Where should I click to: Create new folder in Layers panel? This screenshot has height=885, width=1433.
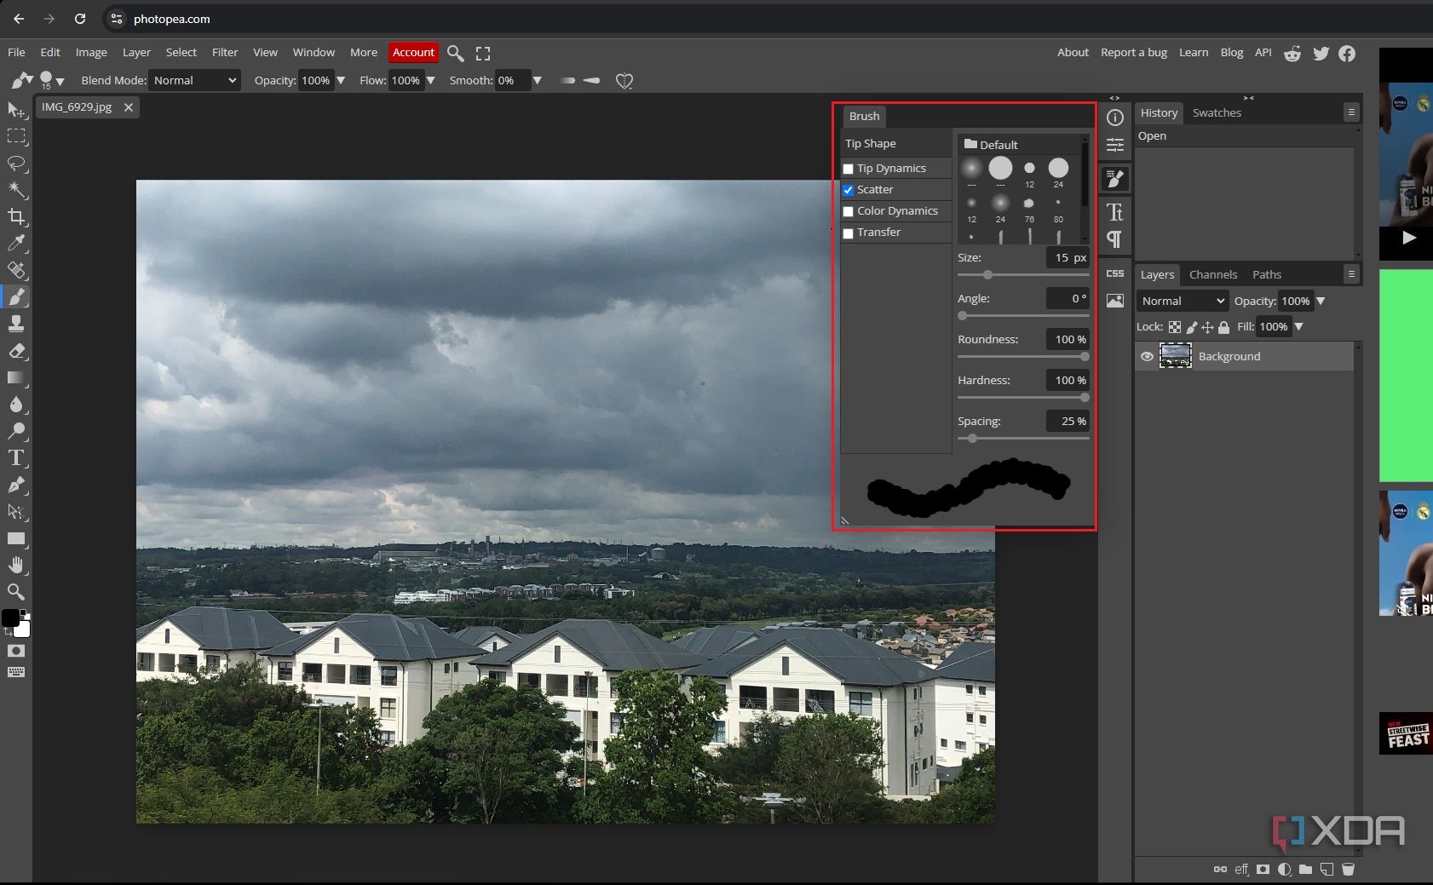tap(1305, 870)
